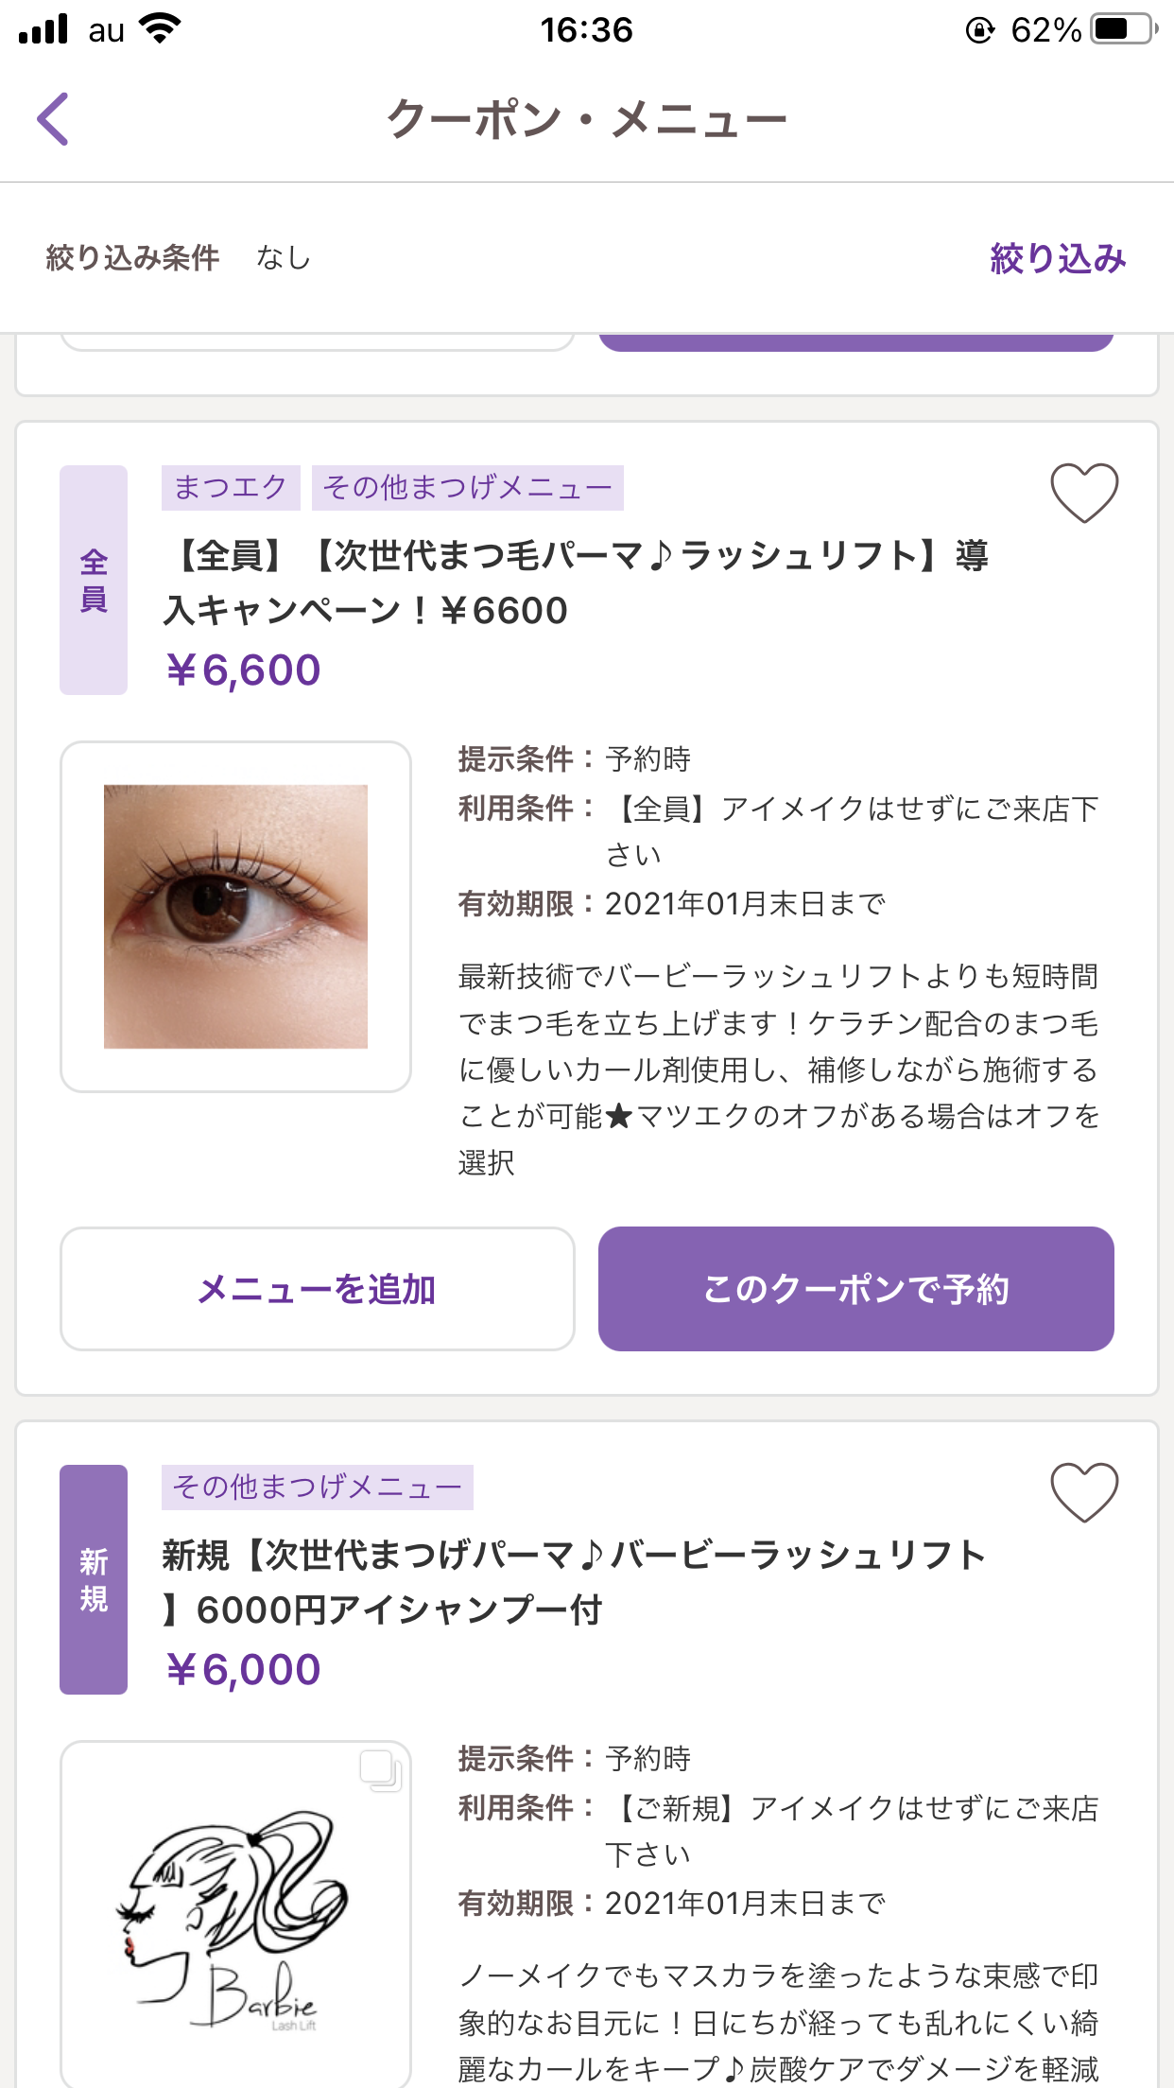
Task: Open the 新規 バービーラッシュリフト coupon title
Action: 573,1582
